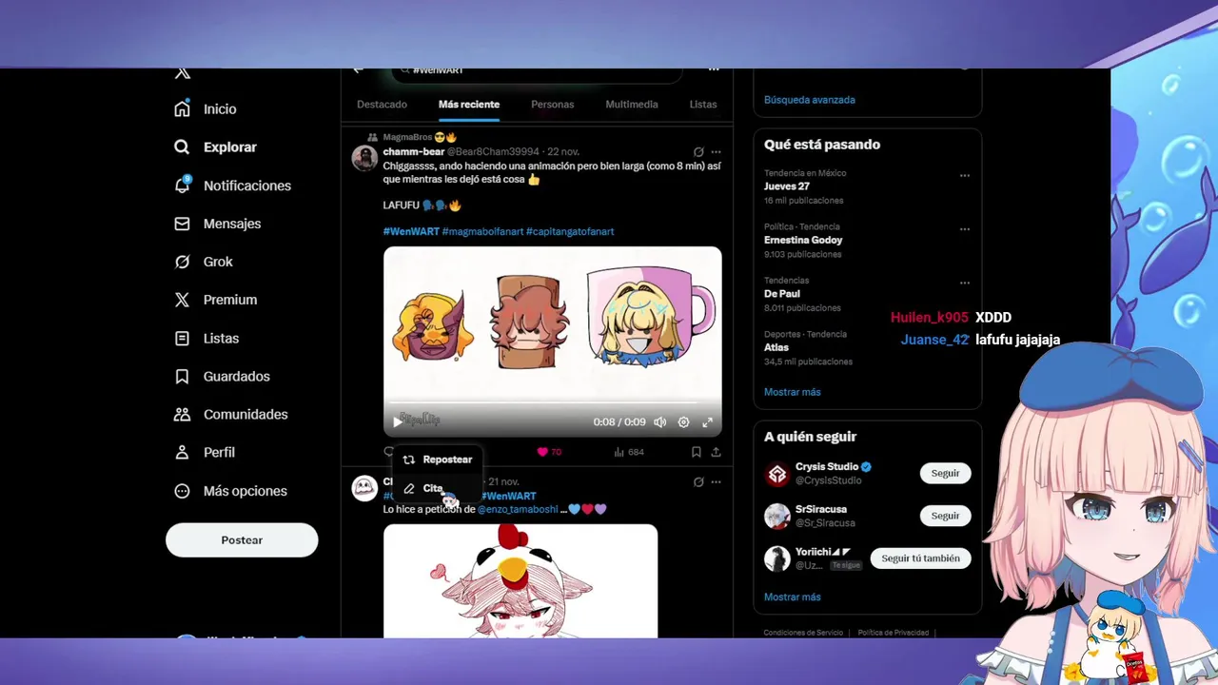The image size is (1218, 685).
Task: Open more menu on 21 nov. post
Action: [x=716, y=482]
